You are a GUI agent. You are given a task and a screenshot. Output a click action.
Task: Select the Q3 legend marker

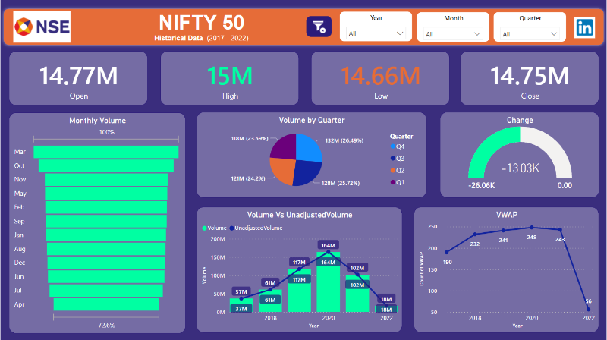click(392, 158)
